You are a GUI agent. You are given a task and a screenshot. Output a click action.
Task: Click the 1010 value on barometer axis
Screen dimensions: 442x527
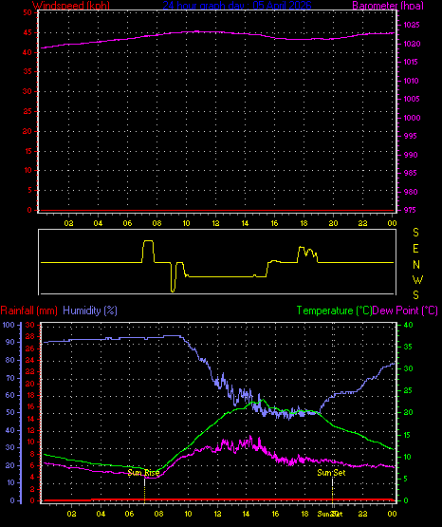point(411,81)
